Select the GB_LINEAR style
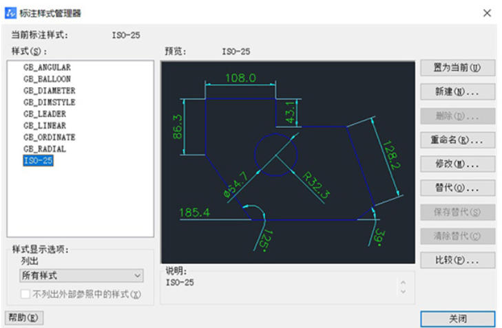The image size is (502, 328). pyautogui.click(x=45, y=126)
